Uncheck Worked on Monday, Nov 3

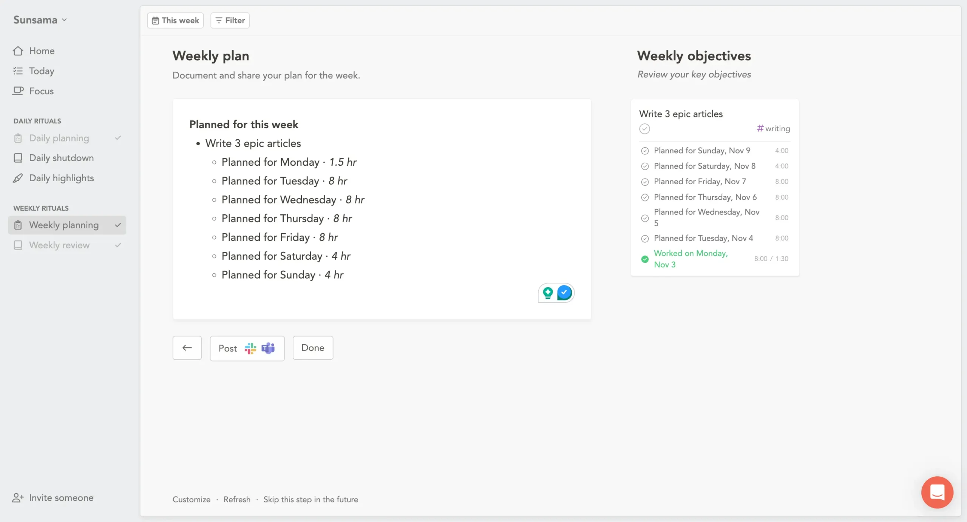(x=645, y=259)
